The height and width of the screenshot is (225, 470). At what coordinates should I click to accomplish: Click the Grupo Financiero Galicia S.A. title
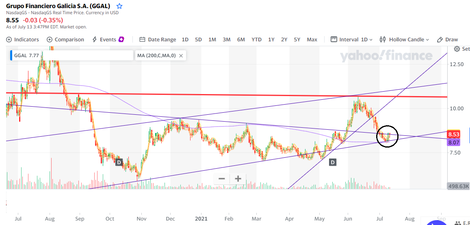pos(58,6)
